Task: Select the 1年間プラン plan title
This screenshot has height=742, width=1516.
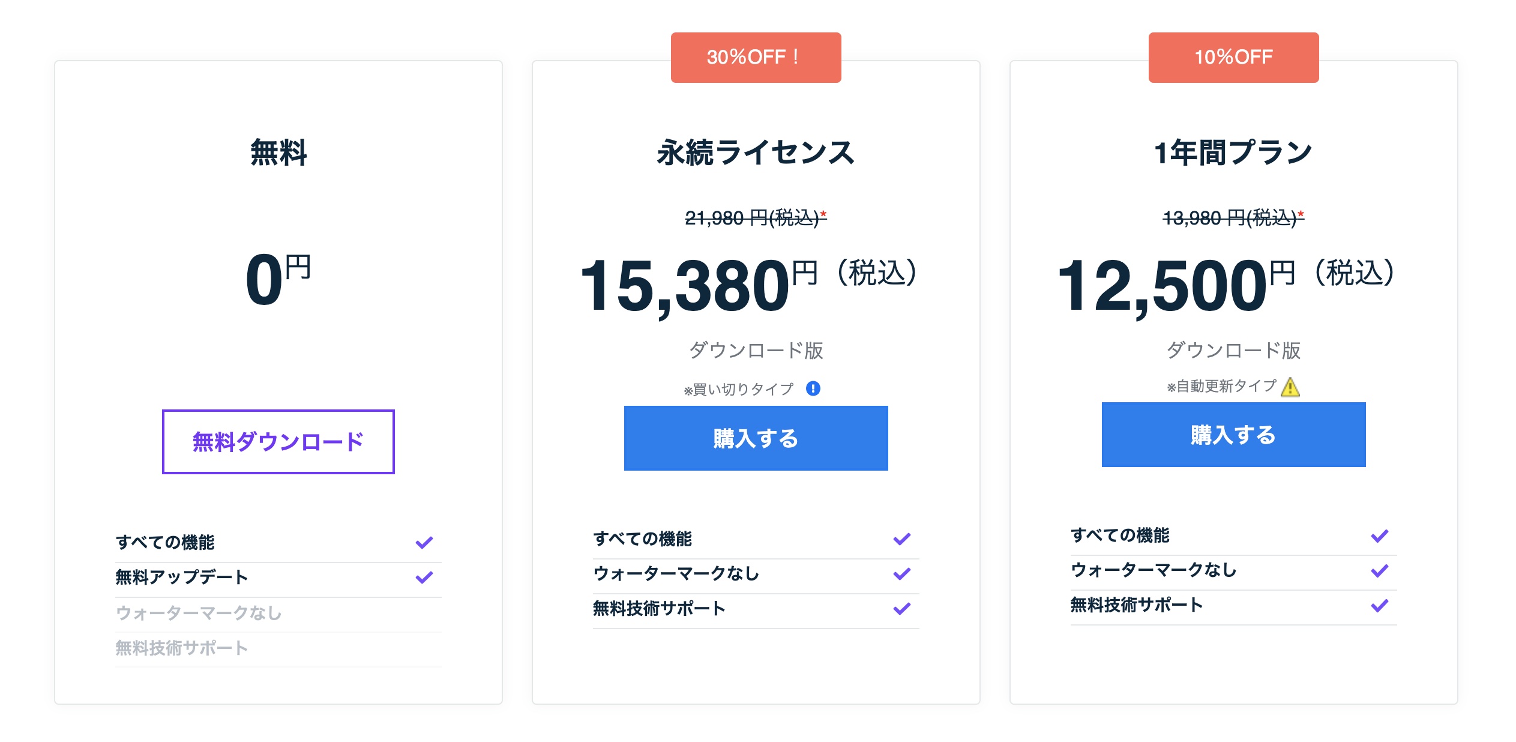Action: click(1233, 152)
